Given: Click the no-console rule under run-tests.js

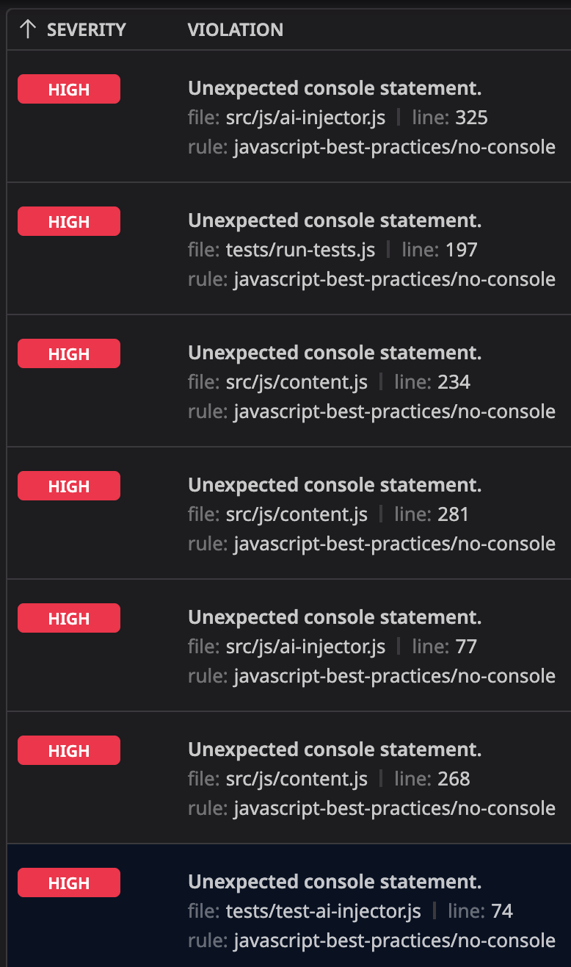Looking at the screenshot, I should [394, 279].
